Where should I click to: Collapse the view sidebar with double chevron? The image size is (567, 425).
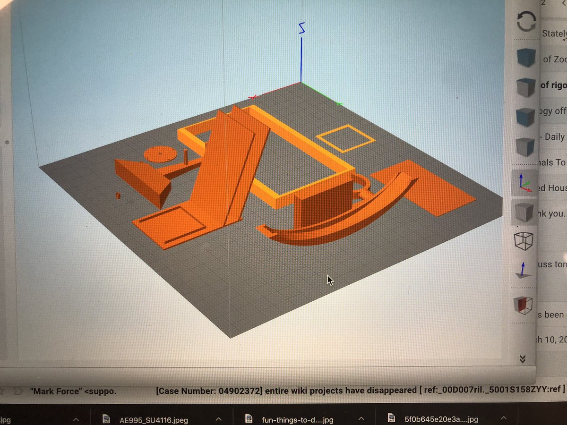(x=523, y=359)
